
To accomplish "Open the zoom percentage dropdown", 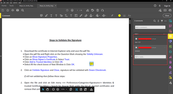I will click(64, 89).
